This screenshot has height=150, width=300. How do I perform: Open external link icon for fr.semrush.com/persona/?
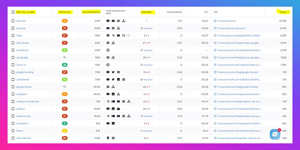pos(215,28)
